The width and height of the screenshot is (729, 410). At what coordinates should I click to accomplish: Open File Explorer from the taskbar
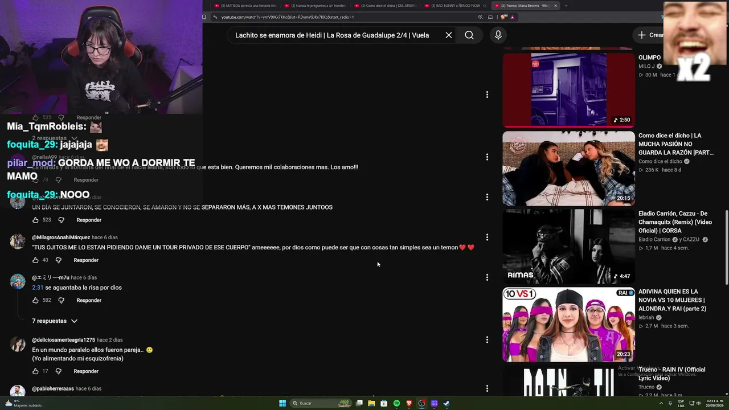(371, 403)
